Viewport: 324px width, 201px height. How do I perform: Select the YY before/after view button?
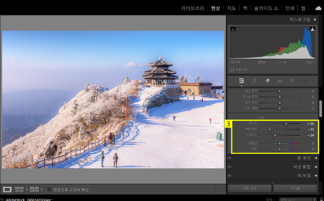34,189
